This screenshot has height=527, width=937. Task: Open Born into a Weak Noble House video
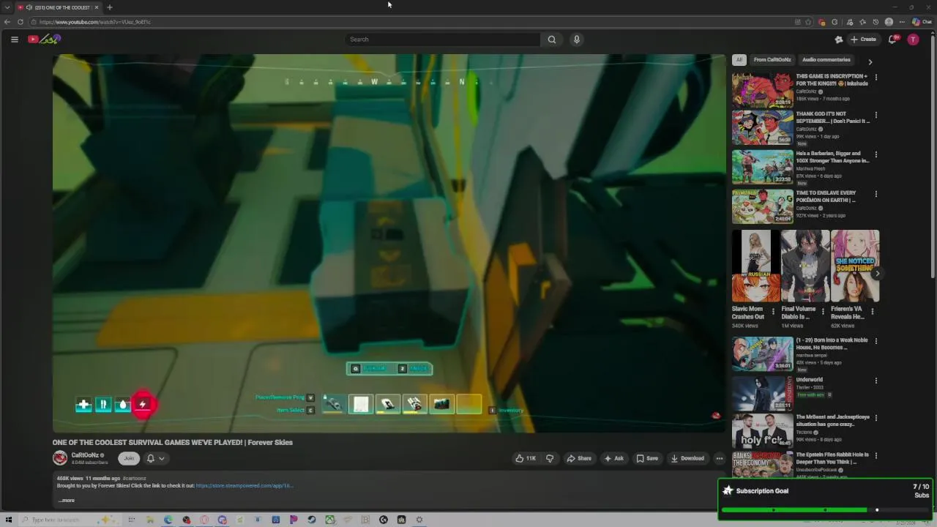click(762, 354)
